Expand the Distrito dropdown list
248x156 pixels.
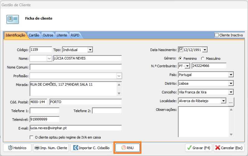click(231, 83)
